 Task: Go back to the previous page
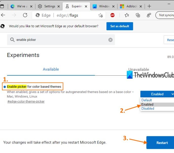[3, 15]
